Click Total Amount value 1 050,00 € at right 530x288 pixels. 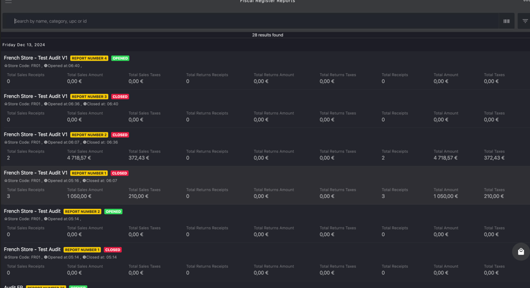pyautogui.click(x=446, y=196)
